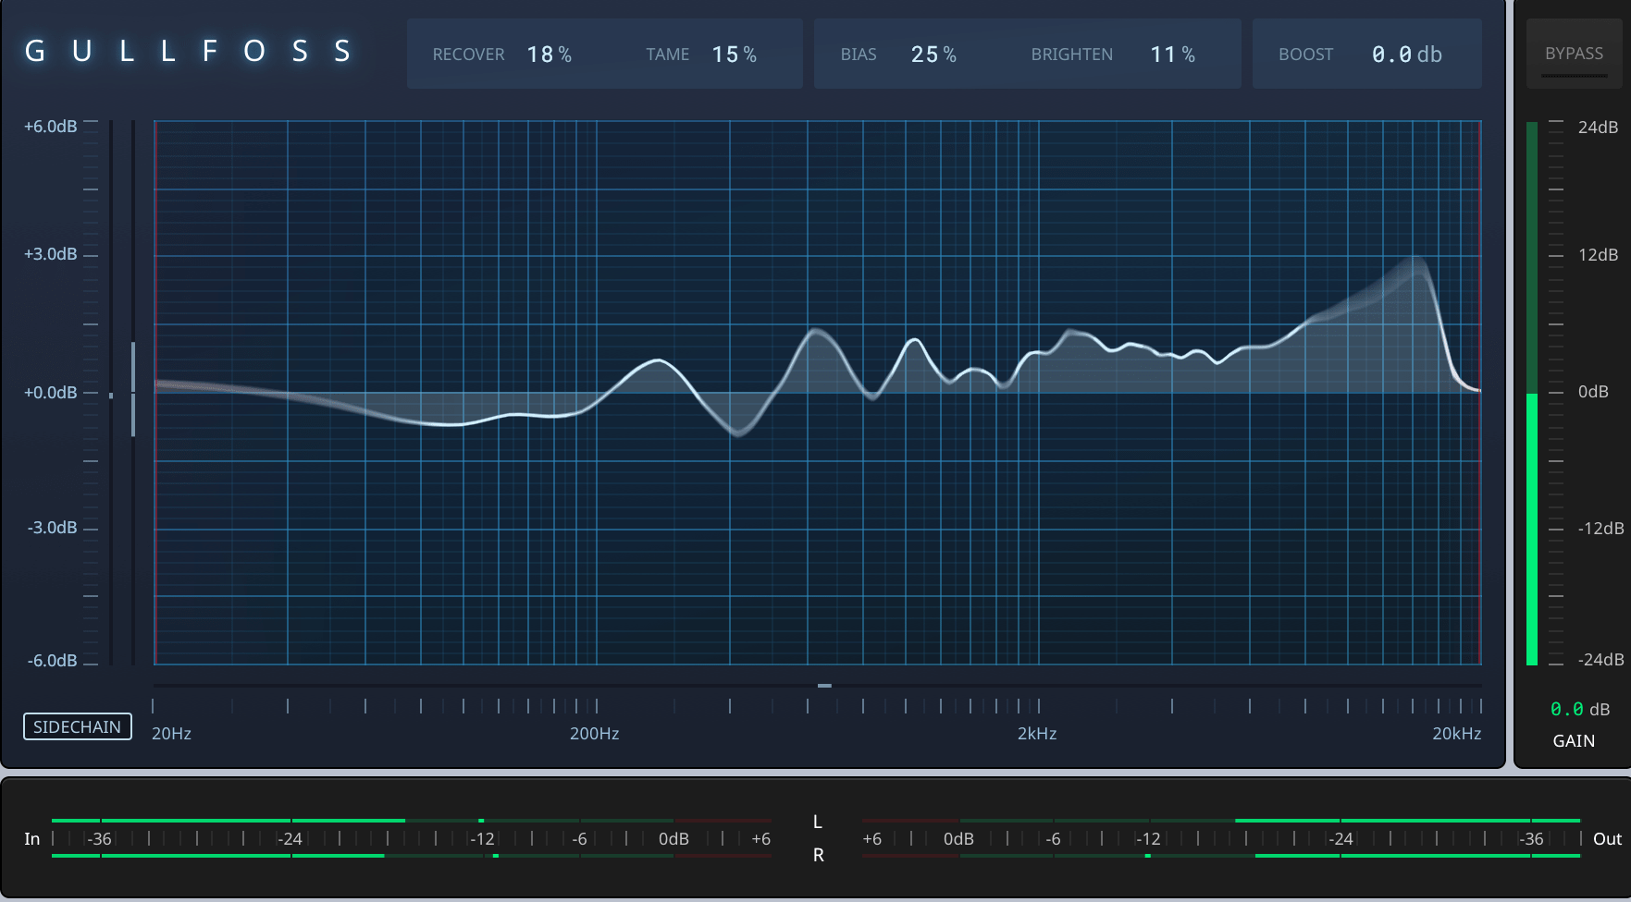This screenshot has height=902, width=1631.
Task: Enable the SIDECHAIN button
Action: pyautogui.click(x=78, y=726)
